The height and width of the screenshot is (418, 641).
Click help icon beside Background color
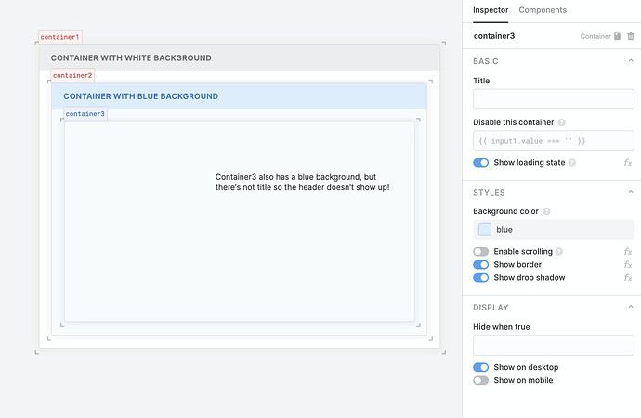pos(546,211)
